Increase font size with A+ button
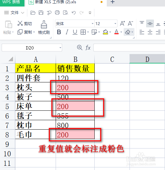The width and height of the screenshot is (165, 170). 122,23
